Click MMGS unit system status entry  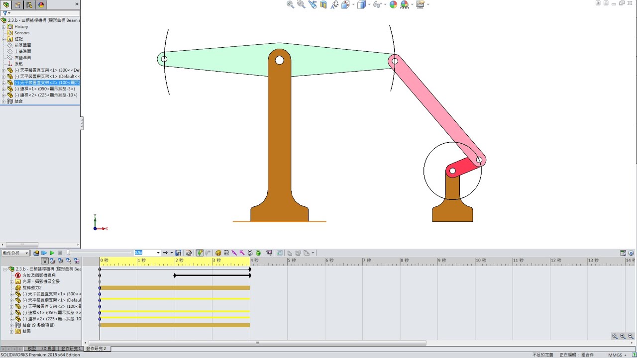click(615, 355)
